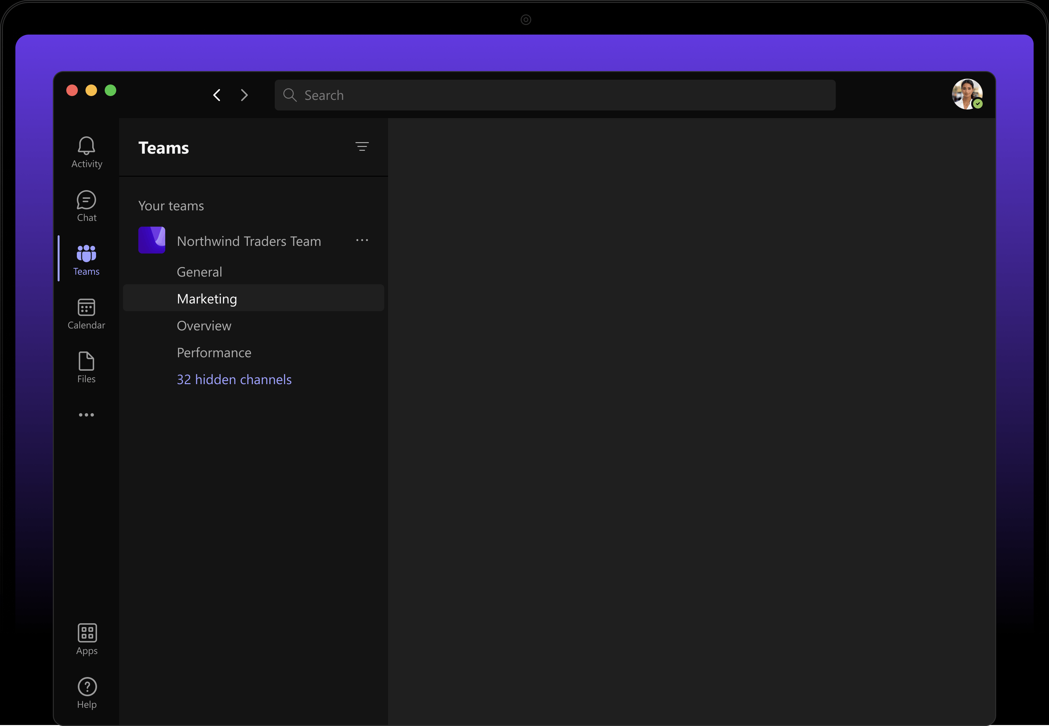This screenshot has height=726, width=1049.
Task: Open the Calendar view
Action: tap(86, 313)
